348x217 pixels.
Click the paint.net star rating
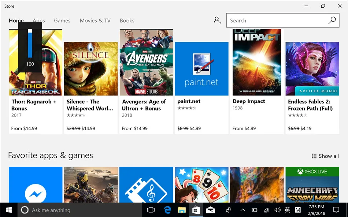click(187, 108)
